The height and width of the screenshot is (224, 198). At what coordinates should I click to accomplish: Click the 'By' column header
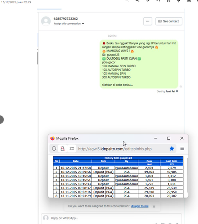click(127, 161)
